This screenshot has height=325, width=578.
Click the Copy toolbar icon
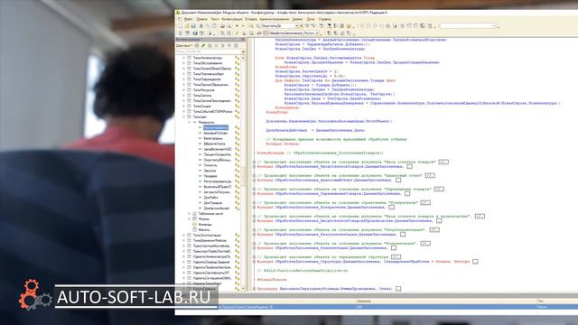208,26
